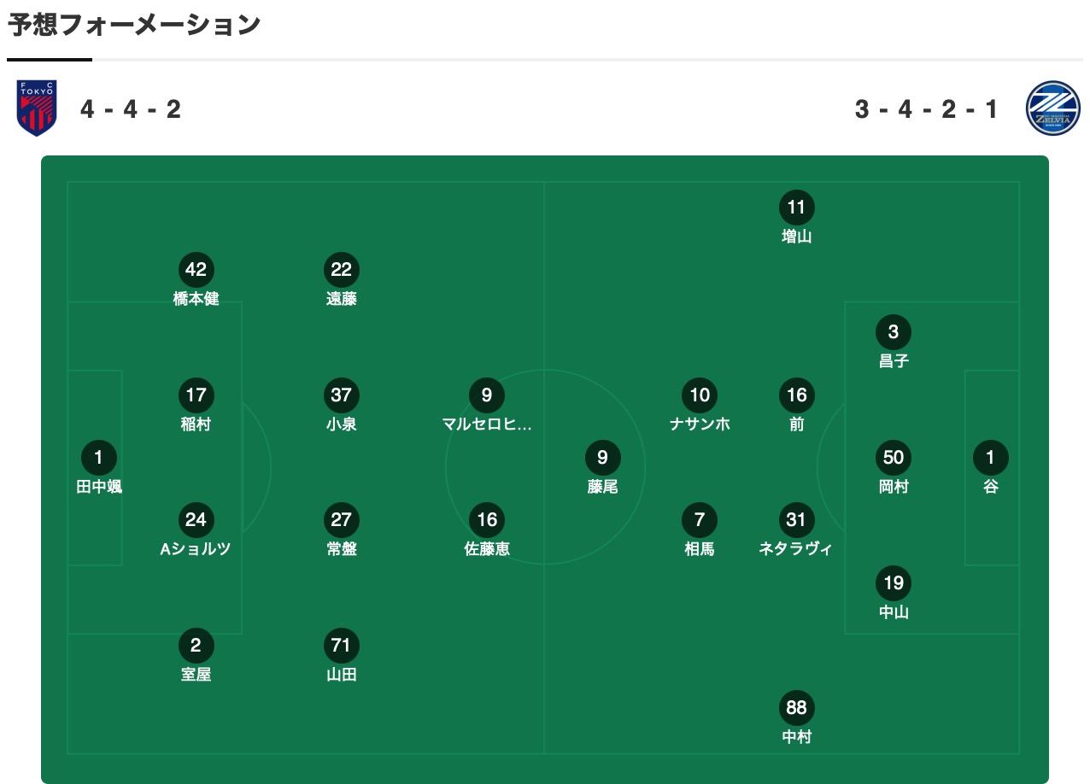Click the 昌子 player name label
Screen dimensions: 1090x784
click(894, 361)
